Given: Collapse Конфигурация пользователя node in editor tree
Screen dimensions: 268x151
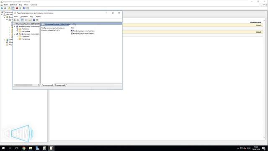Looking at the screenshot, I should [x=15, y=34].
